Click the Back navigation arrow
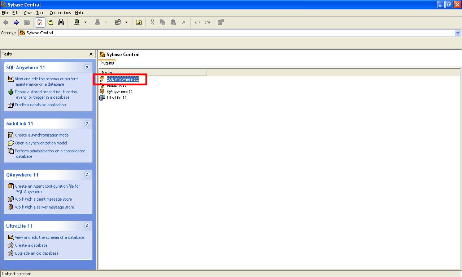Image resolution: width=462 pixels, height=277 pixels. [6, 22]
